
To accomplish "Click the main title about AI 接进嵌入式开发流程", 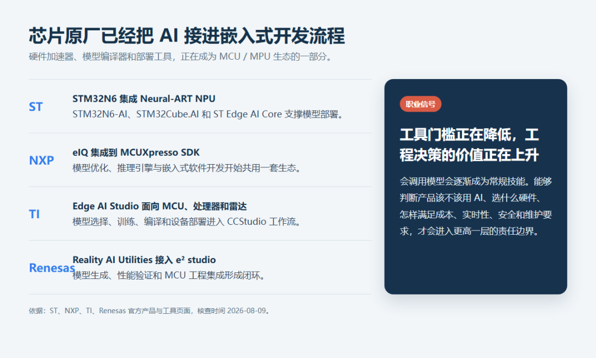I will pos(187,36).
